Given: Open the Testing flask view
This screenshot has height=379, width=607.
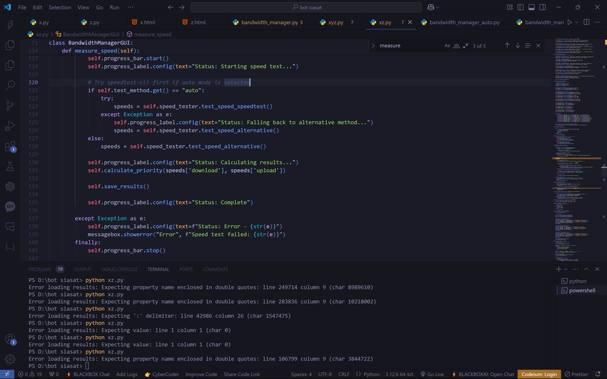Looking at the screenshot, I should pos(10,166).
